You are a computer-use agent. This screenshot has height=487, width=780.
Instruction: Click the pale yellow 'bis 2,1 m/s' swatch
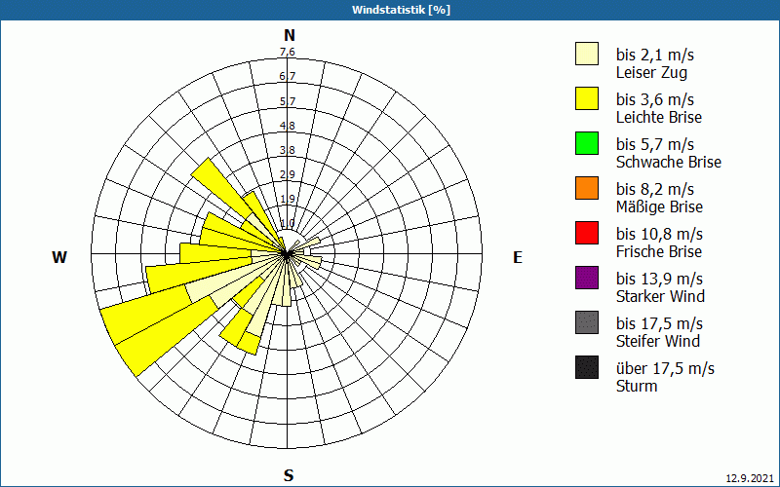[x=587, y=54]
